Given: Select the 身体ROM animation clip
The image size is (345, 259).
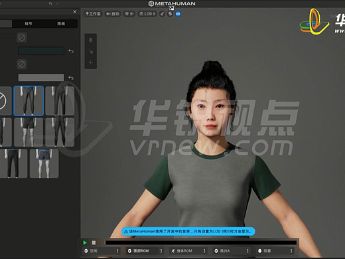Looking at the screenshot, I should (185, 251).
